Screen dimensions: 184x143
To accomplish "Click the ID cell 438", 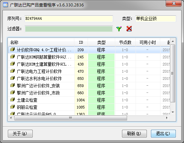I will (x=81, y=64).
